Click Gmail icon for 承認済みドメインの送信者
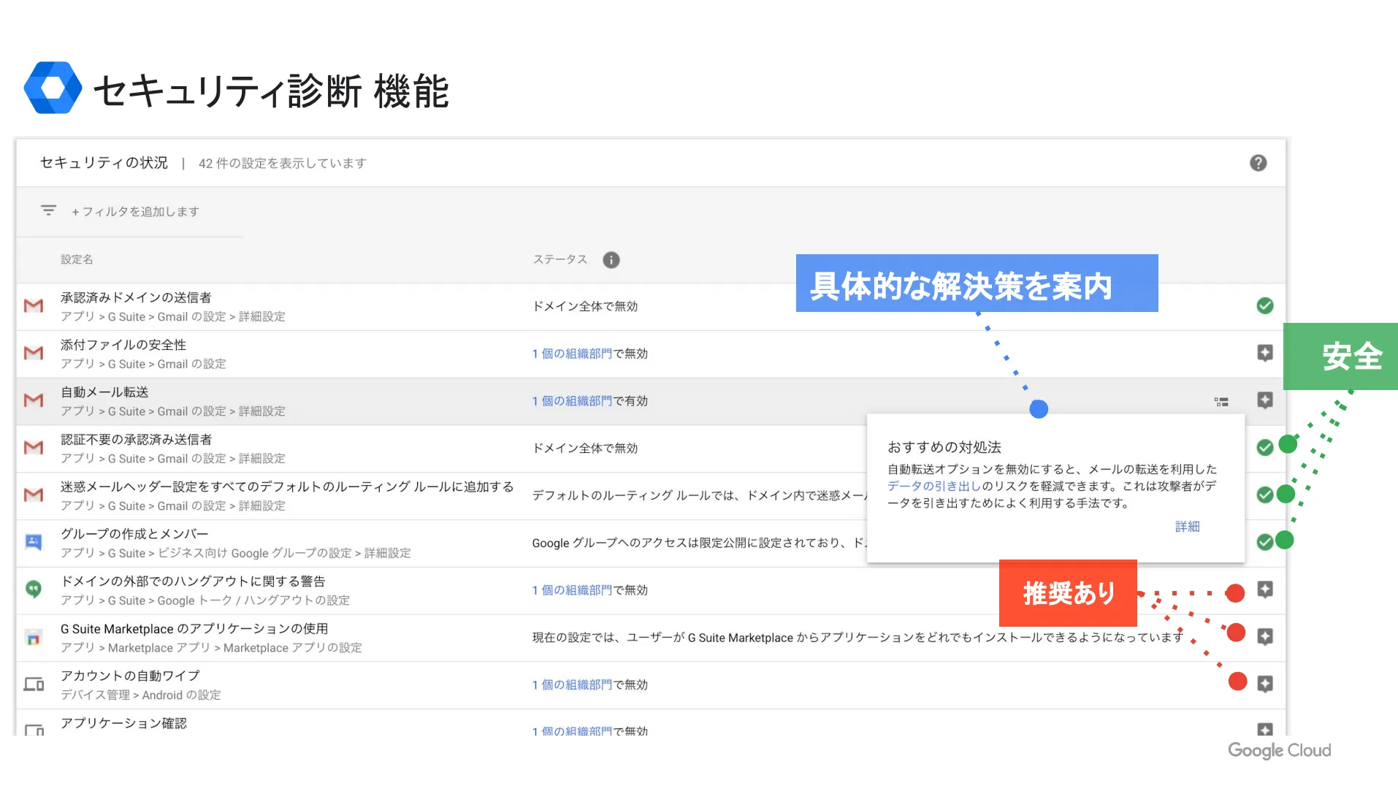Screen dimensions: 1398x786 click(x=34, y=306)
